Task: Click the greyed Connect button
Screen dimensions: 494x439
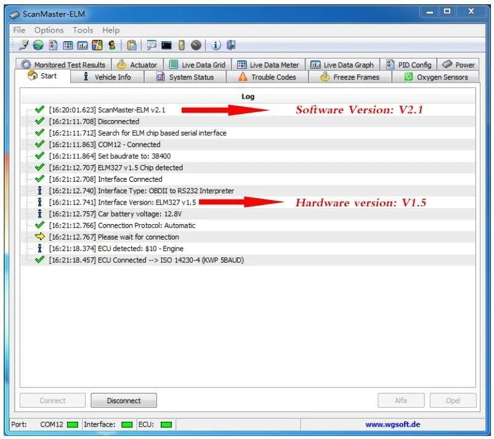Action: (52, 400)
